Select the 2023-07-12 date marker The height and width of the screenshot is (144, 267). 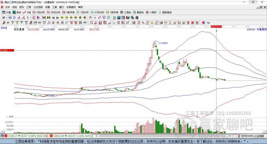point(216,27)
